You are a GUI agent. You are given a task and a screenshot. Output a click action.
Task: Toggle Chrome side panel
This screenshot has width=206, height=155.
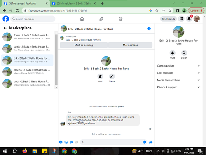click(178, 10)
